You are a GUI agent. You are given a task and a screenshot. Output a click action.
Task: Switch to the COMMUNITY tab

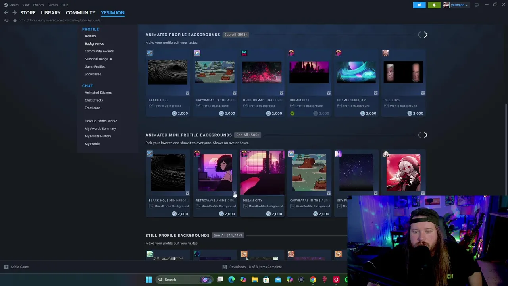(x=81, y=13)
